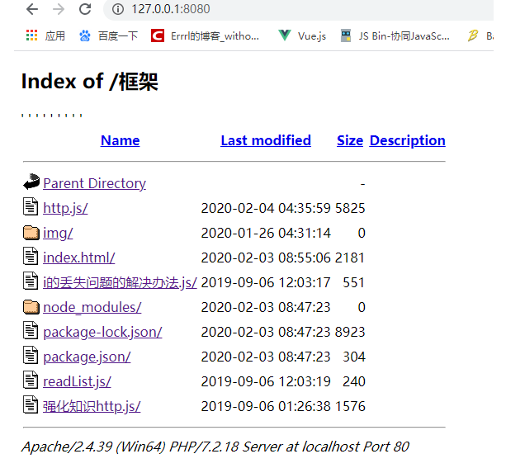This screenshot has width=506, height=468.
Task: Click the browser forward arrow
Action: coord(59,9)
